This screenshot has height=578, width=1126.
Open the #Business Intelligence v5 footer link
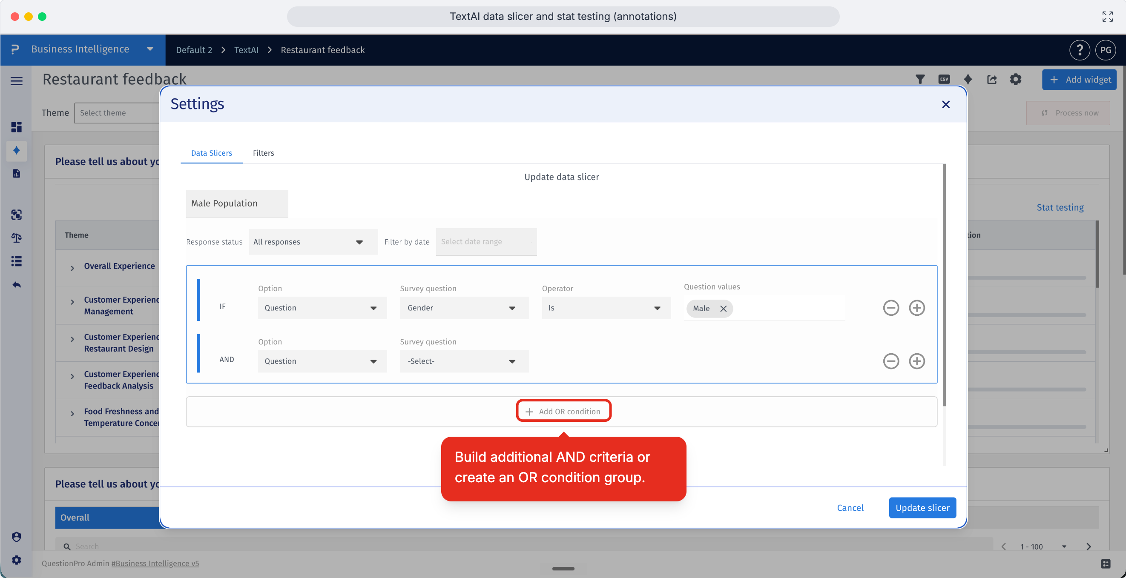pos(155,563)
